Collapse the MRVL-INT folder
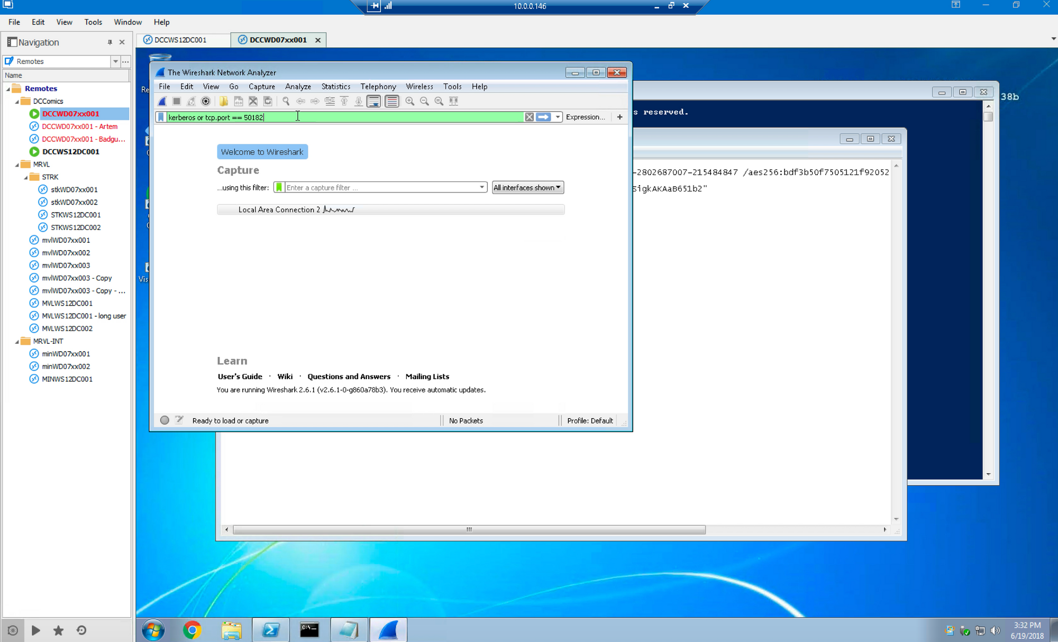The image size is (1058, 642). tap(17, 341)
